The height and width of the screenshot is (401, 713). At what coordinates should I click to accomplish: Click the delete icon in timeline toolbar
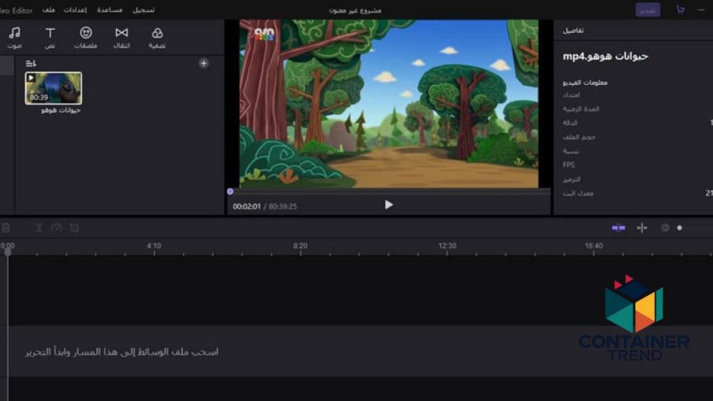coord(6,228)
